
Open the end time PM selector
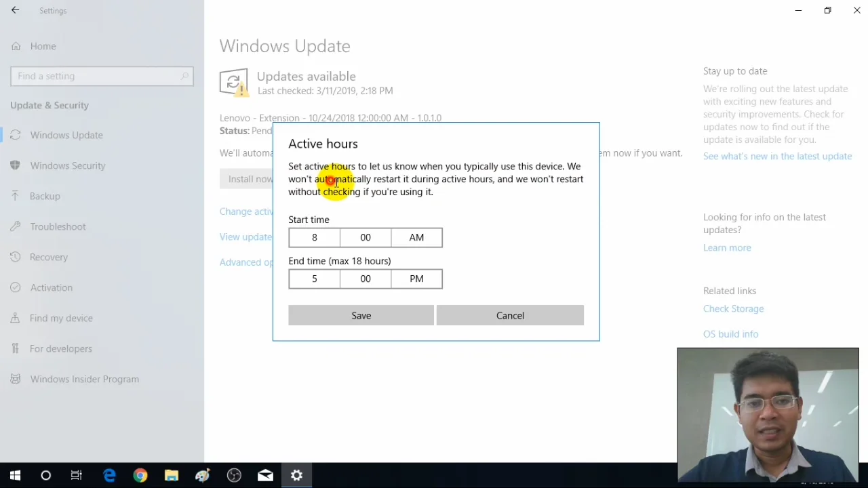point(416,279)
